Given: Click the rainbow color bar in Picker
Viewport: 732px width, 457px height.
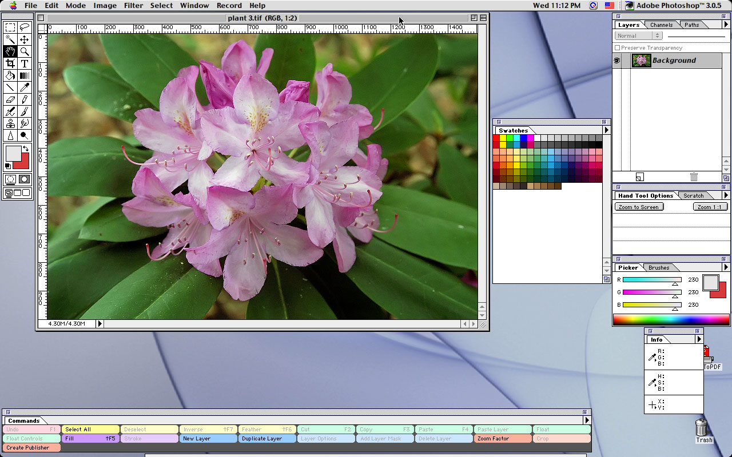Looking at the screenshot, I should coord(671,319).
